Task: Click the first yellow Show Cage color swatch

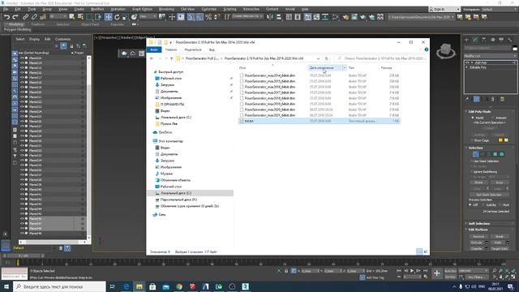Action: point(500,140)
